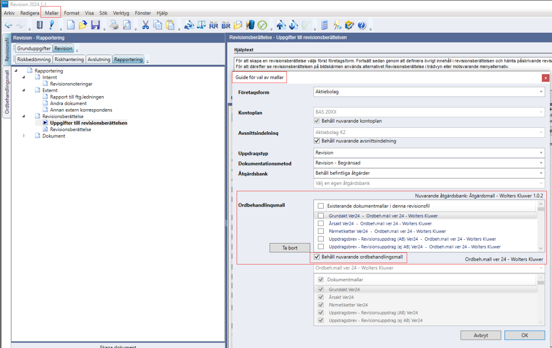Confirm the template guide with OK
The height and width of the screenshot is (348, 552).
tap(525, 335)
